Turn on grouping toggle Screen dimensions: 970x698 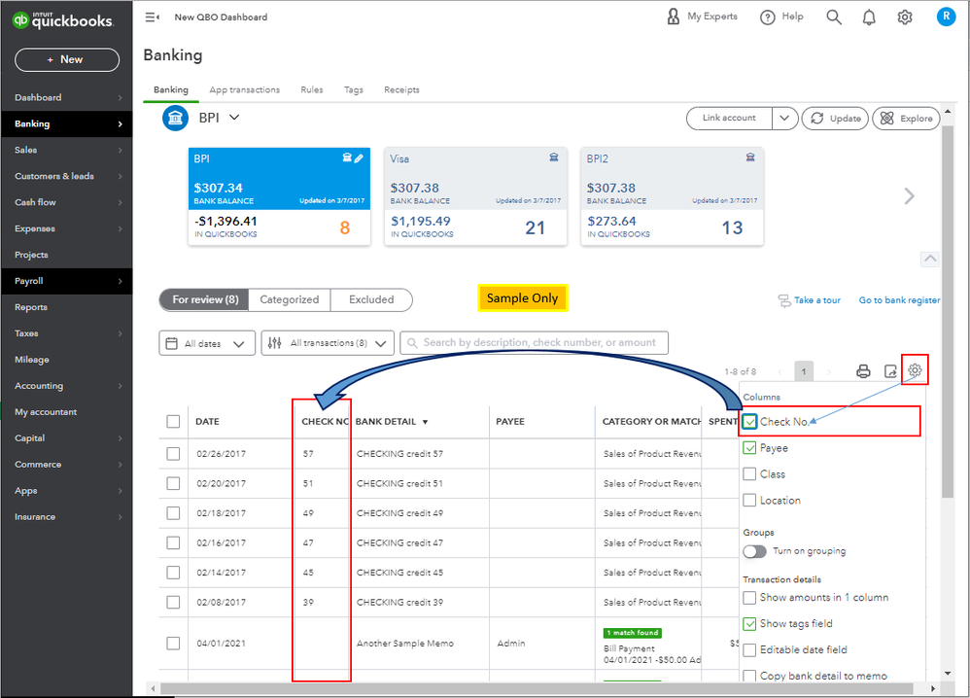755,551
